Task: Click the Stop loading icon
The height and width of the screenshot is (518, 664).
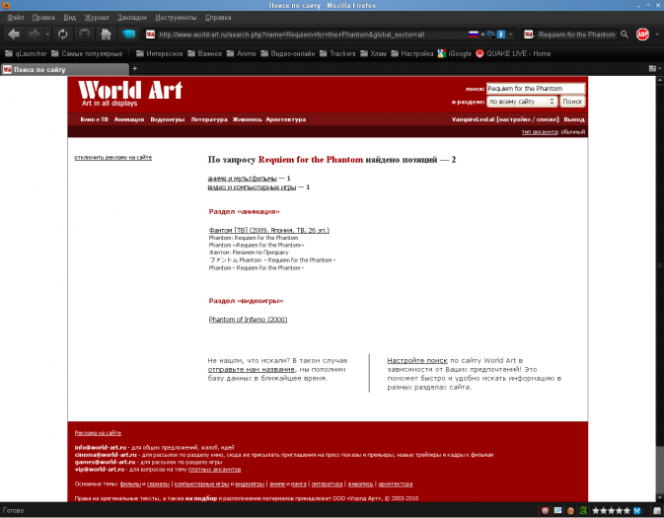Action: tap(84, 35)
